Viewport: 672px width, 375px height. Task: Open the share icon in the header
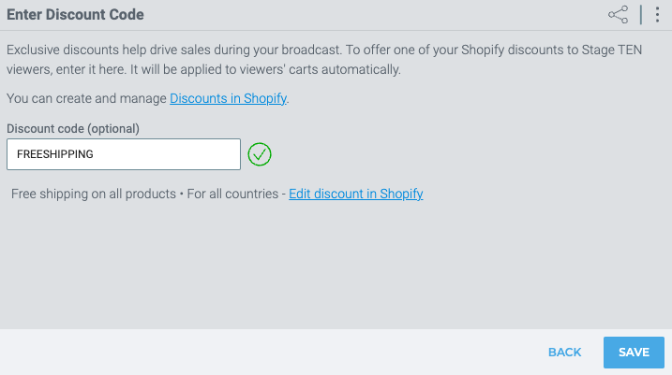618,15
